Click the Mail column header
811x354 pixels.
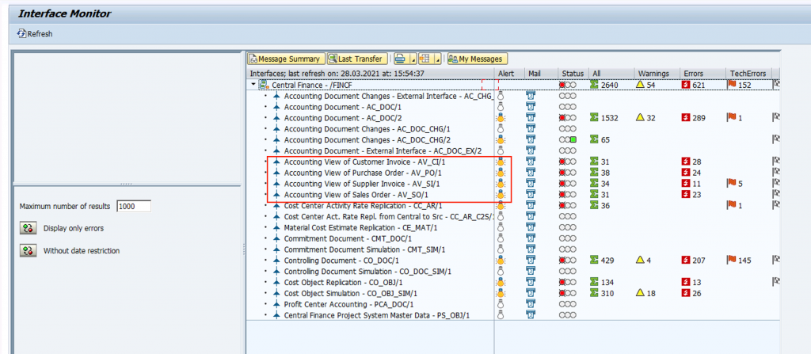click(x=541, y=74)
